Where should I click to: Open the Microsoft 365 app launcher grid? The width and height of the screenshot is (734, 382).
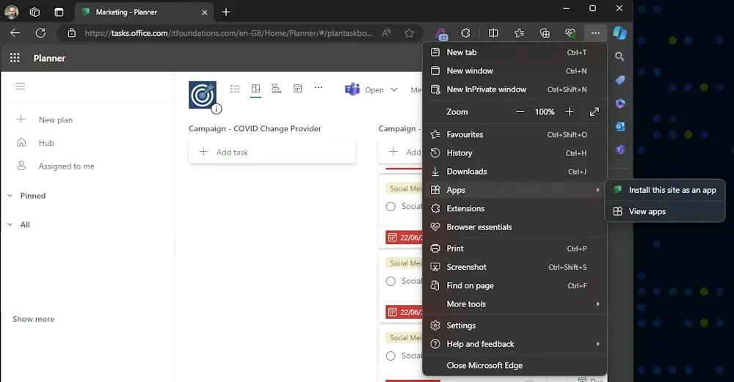point(15,58)
